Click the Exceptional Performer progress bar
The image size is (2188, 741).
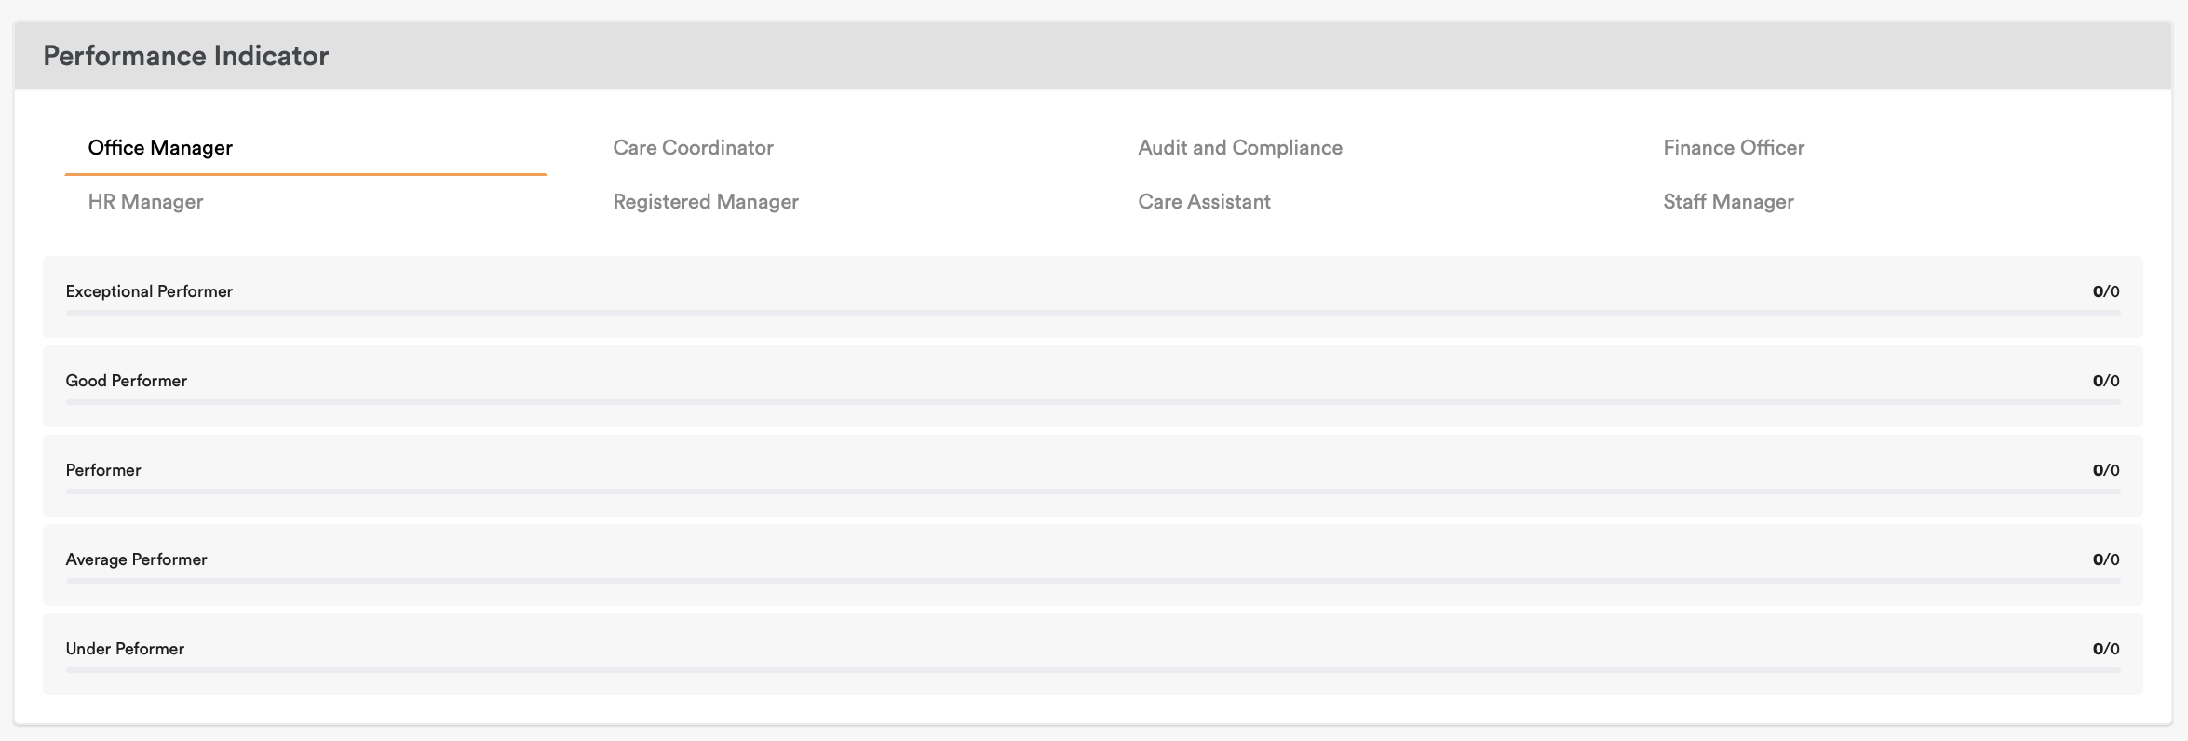coord(1092,313)
